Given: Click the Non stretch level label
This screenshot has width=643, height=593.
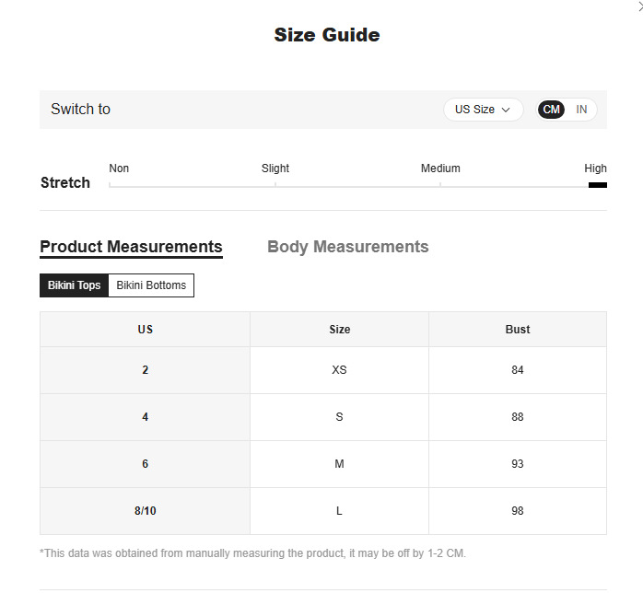Looking at the screenshot, I should [x=119, y=169].
